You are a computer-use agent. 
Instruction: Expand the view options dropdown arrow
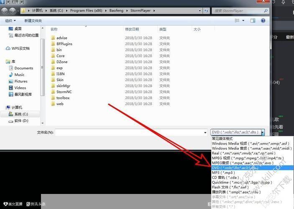coord(243,20)
